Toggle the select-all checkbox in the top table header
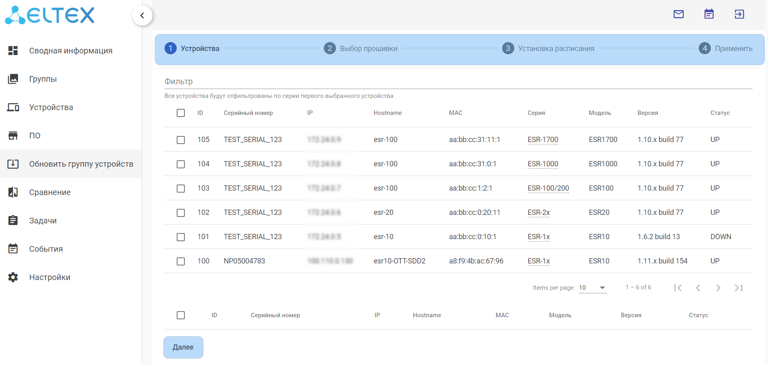Image resolution: width=768 pixels, height=365 pixels. coord(181,113)
